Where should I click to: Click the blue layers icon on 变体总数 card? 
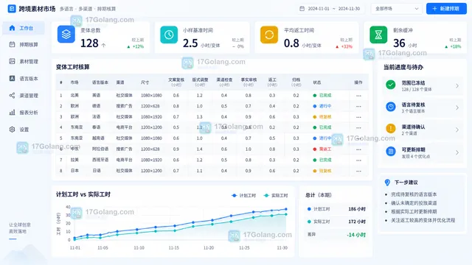coord(66,35)
